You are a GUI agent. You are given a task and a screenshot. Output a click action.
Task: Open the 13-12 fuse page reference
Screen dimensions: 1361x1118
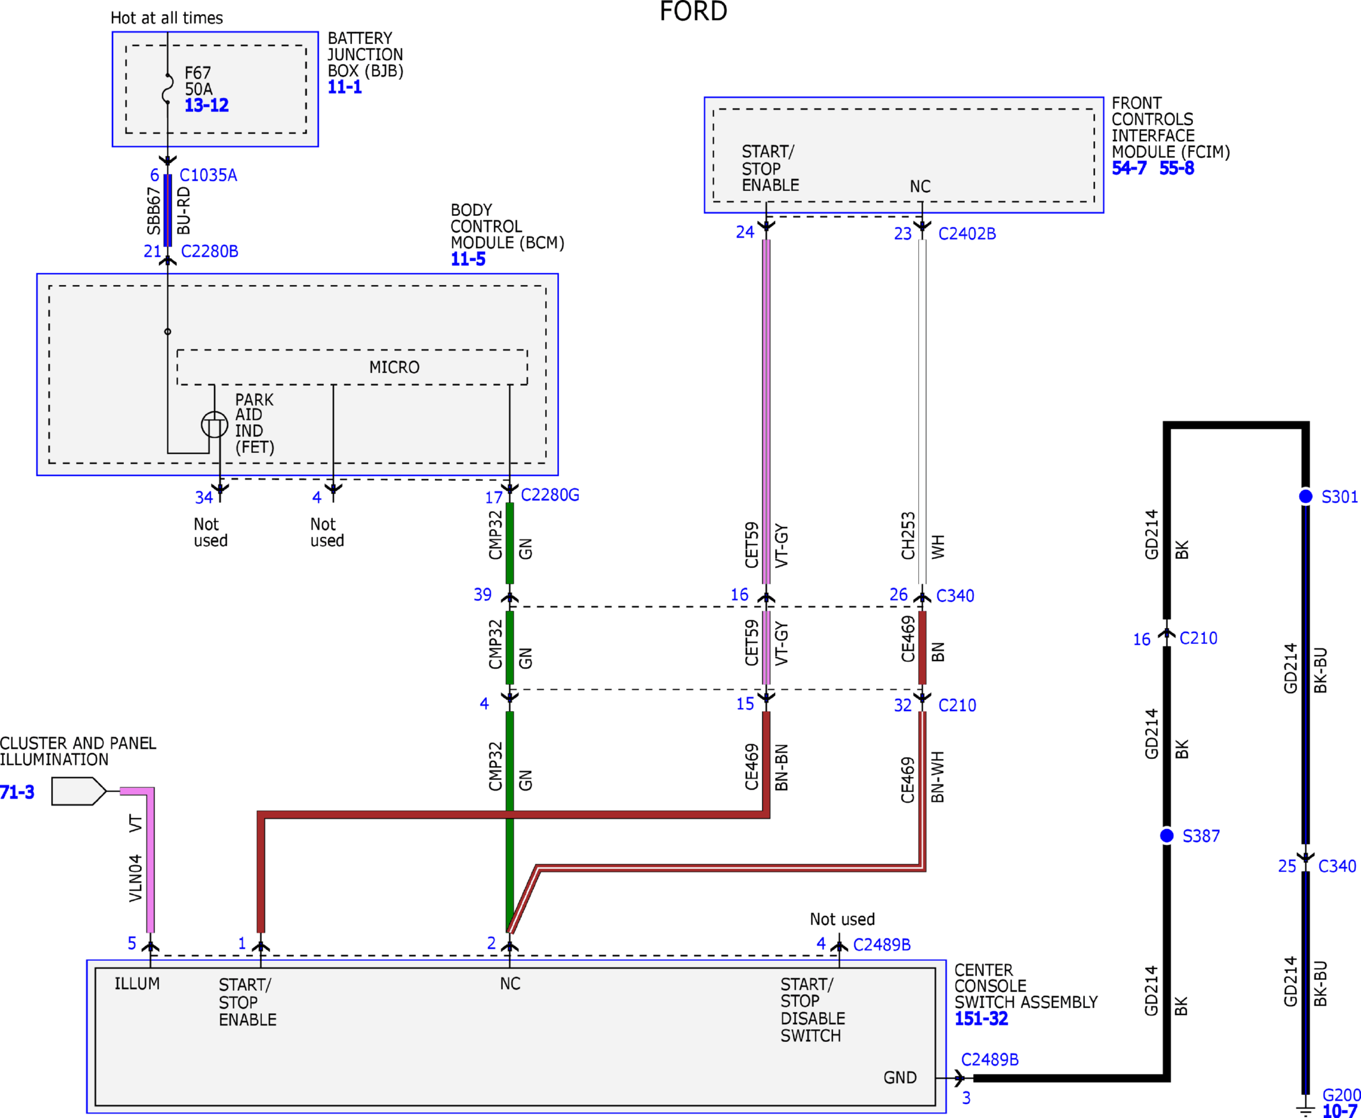click(x=207, y=105)
